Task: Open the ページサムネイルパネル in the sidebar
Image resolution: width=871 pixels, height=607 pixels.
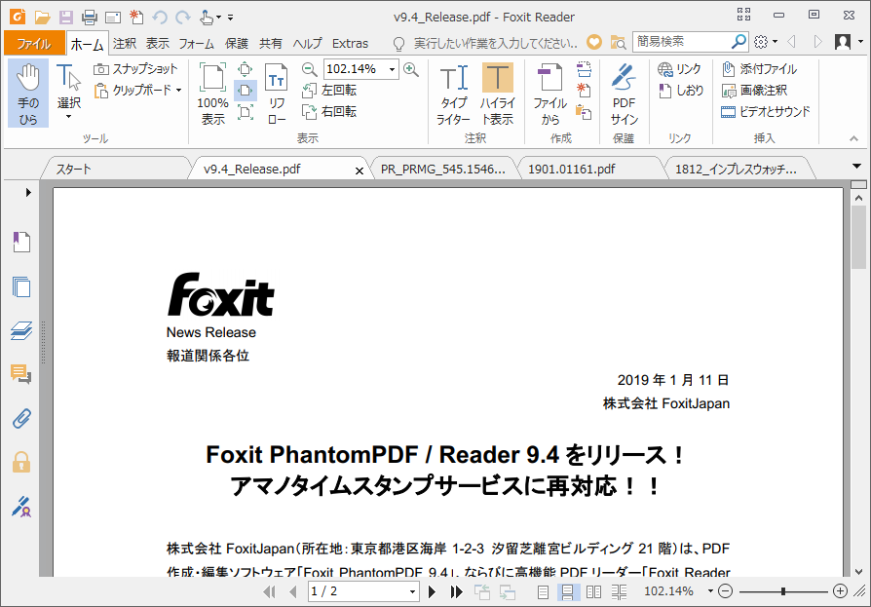Action: click(20, 285)
